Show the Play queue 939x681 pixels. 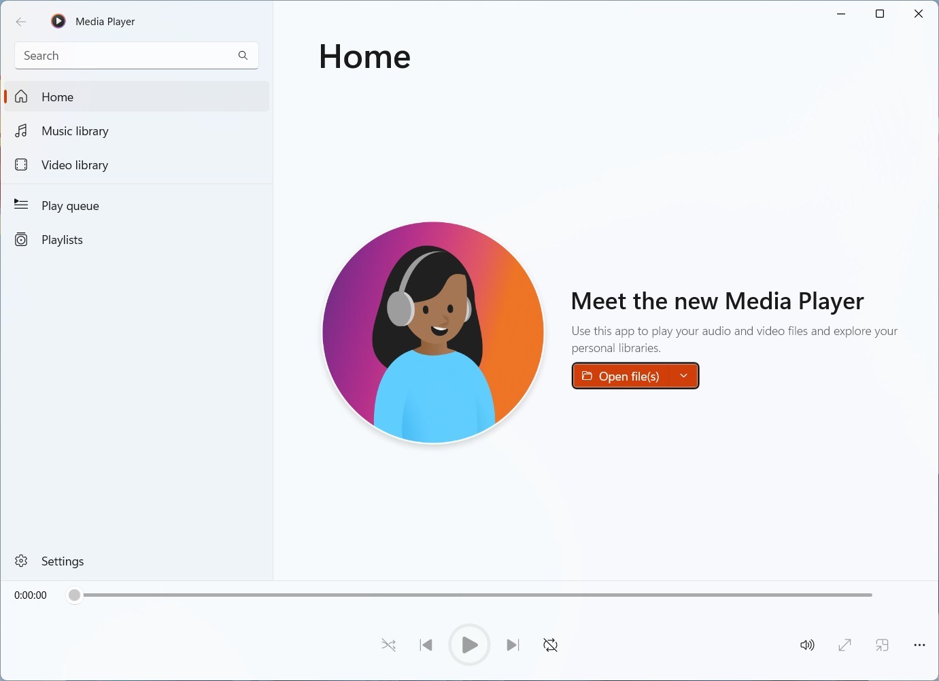(70, 205)
